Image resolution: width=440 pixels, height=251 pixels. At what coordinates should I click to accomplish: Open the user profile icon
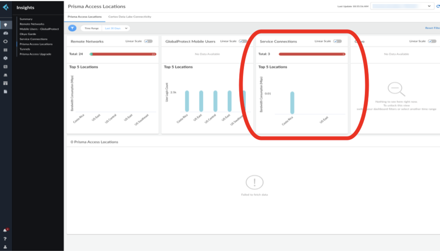(x=5, y=247)
